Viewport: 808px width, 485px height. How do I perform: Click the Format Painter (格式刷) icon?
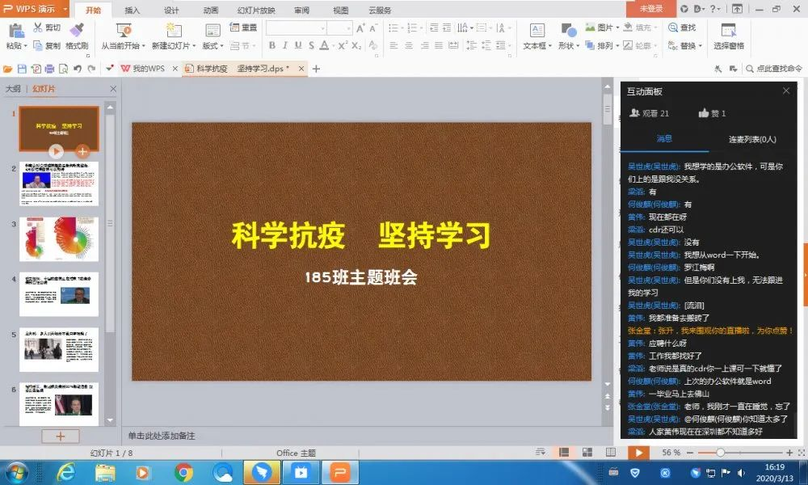pyautogui.click(x=78, y=30)
